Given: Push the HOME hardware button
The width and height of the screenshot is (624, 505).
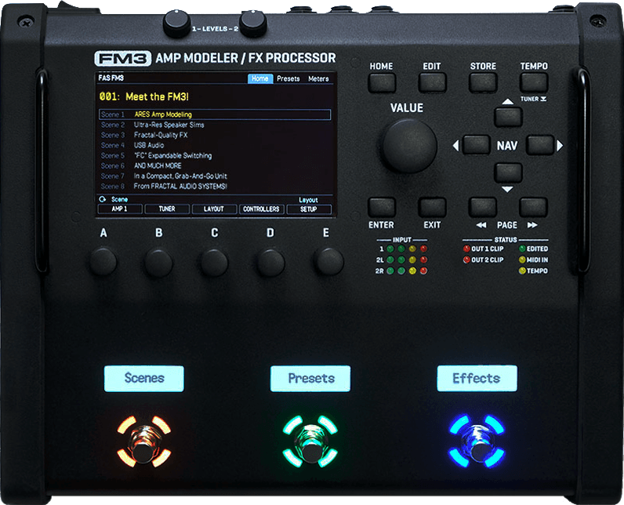Looking at the screenshot, I should (x=382, y=83).
